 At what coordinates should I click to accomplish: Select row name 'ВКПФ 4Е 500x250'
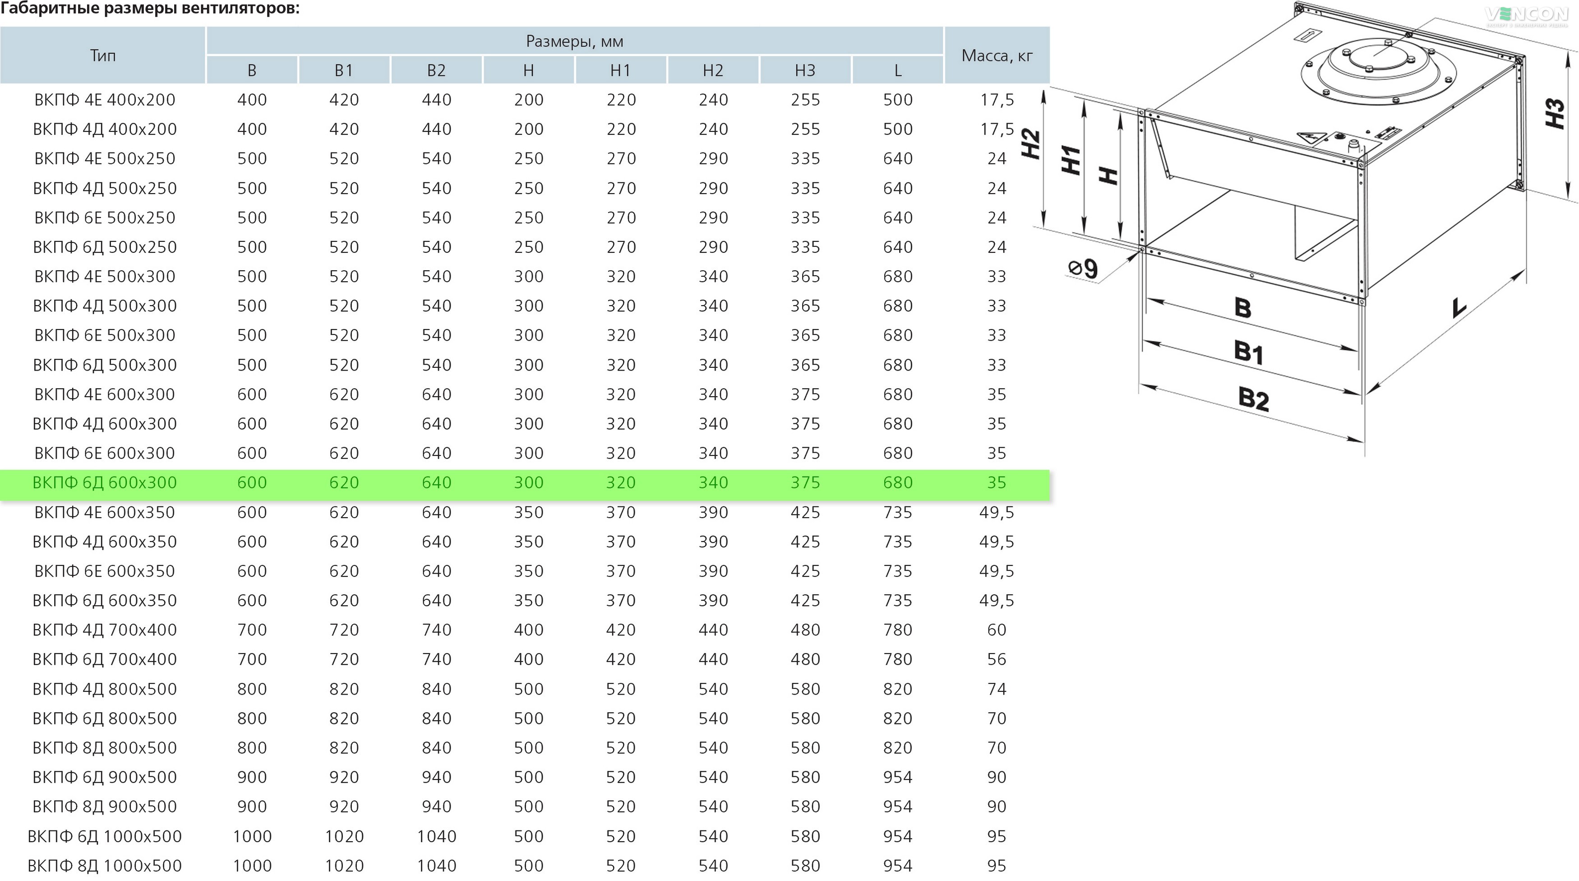pos(104,158)
